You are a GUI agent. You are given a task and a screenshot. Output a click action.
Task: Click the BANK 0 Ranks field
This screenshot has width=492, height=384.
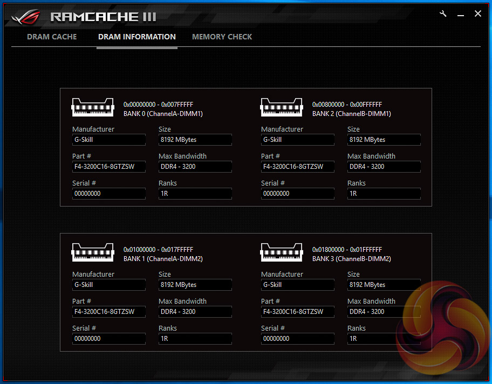[195, 194]
